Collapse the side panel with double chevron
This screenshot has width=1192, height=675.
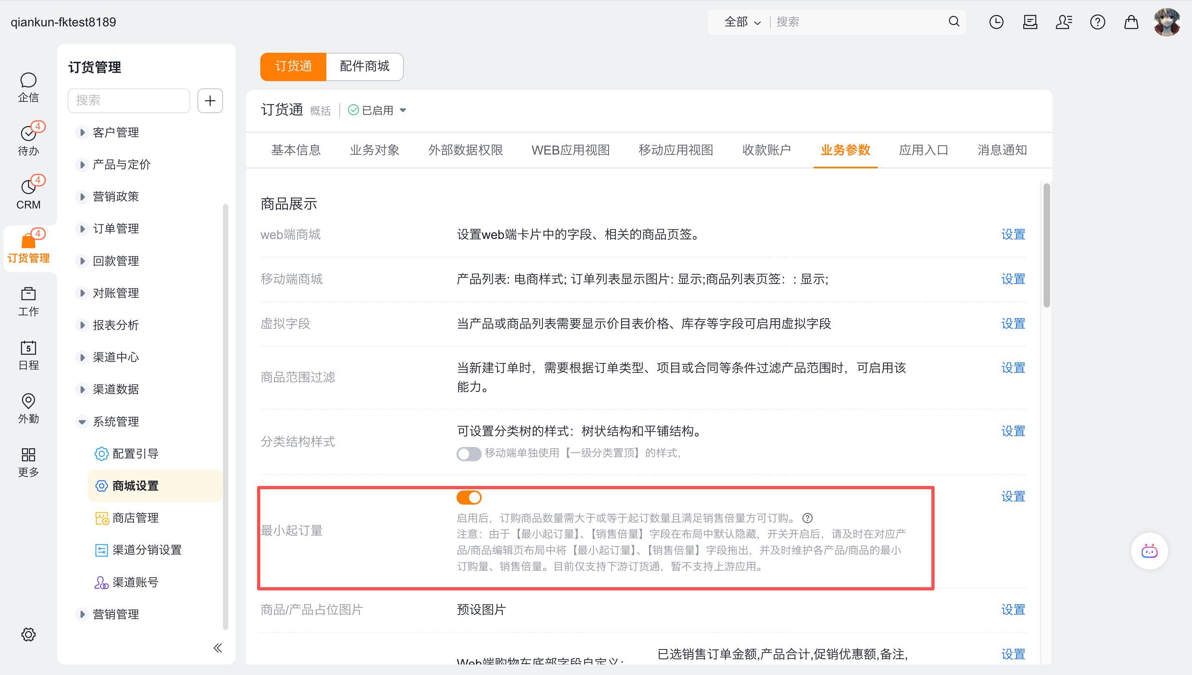[x=218, y=648]
